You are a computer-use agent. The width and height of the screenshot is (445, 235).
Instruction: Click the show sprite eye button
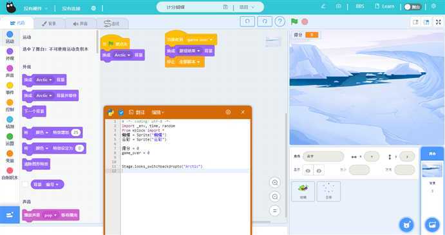tap(308, 171)
